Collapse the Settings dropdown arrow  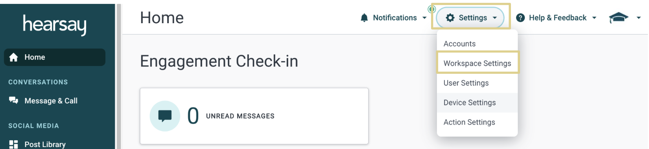[495, 18]
